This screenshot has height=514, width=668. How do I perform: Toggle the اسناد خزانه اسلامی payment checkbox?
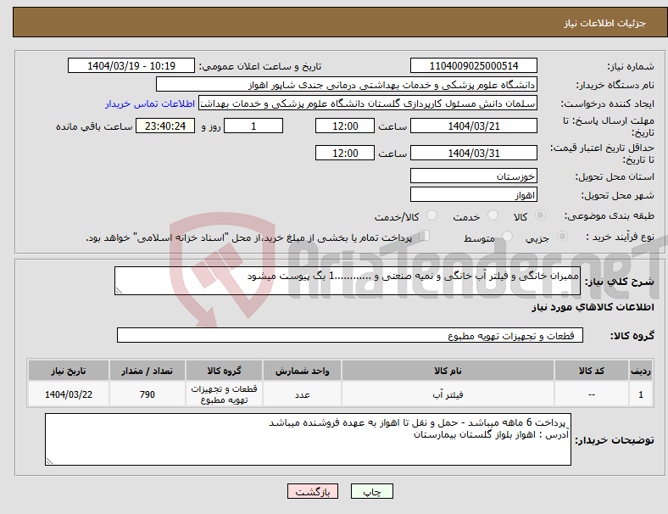(425, 236)
